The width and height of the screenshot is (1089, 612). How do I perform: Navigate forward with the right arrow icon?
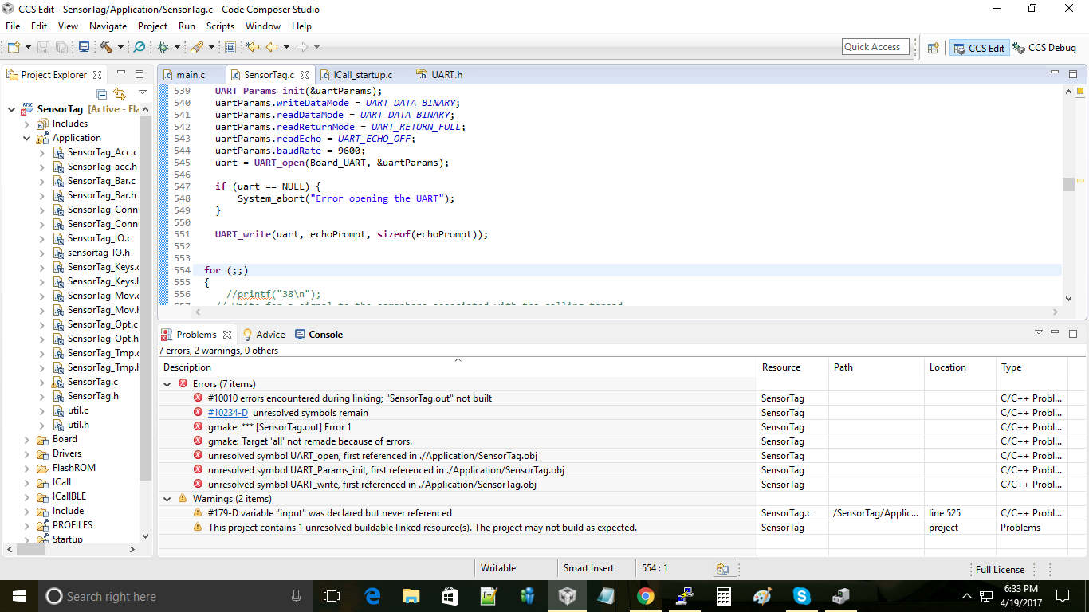[302, 47]
